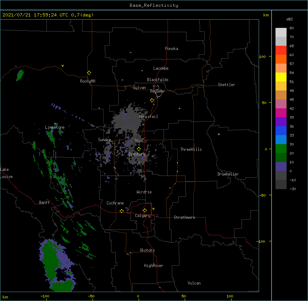Screen dimensions: 308x301
Task: Click the Didsbury town label
Action: 137,154
